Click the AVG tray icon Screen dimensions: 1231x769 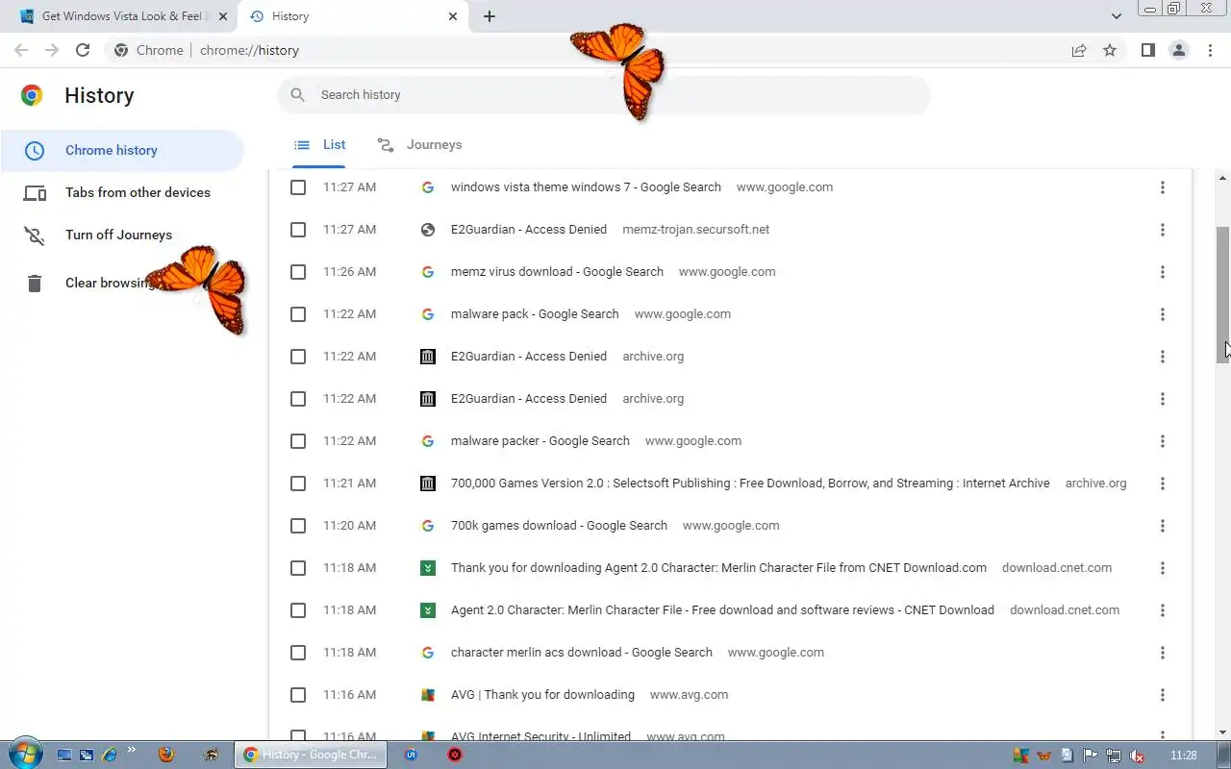[1020, 756]
